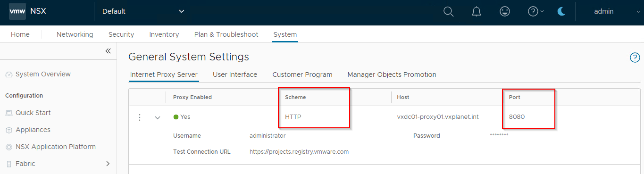The image size is (644, 174).
Task: Collapse the sidebar with double-chevron icon
Action: [x=108, y=51]
